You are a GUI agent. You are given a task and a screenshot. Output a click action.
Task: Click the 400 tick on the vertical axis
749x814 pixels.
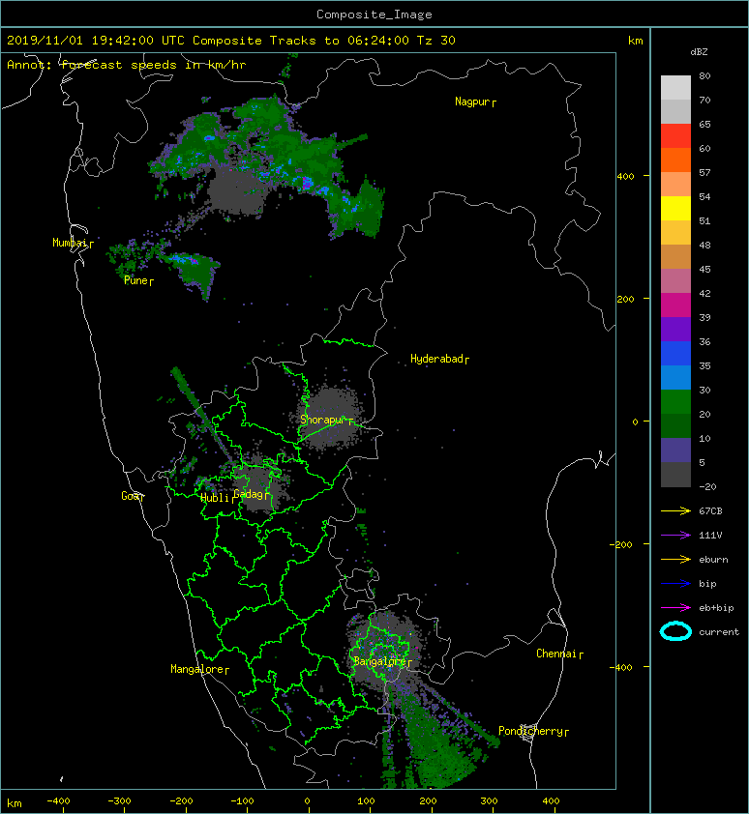626,177
